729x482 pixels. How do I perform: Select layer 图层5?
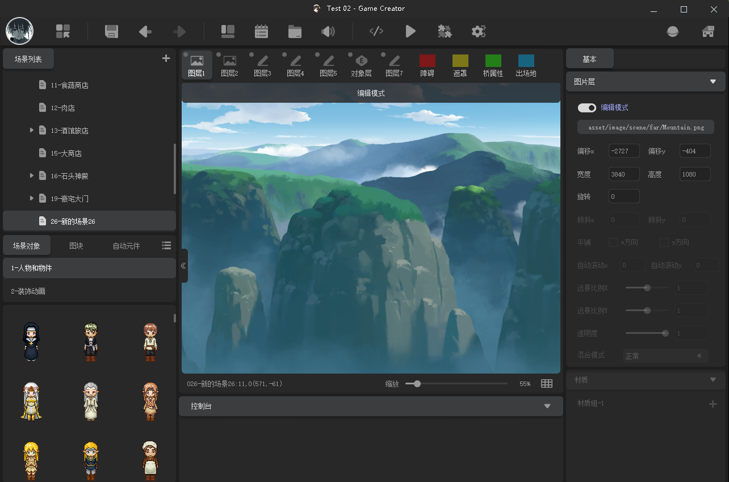tap(328, 65)
